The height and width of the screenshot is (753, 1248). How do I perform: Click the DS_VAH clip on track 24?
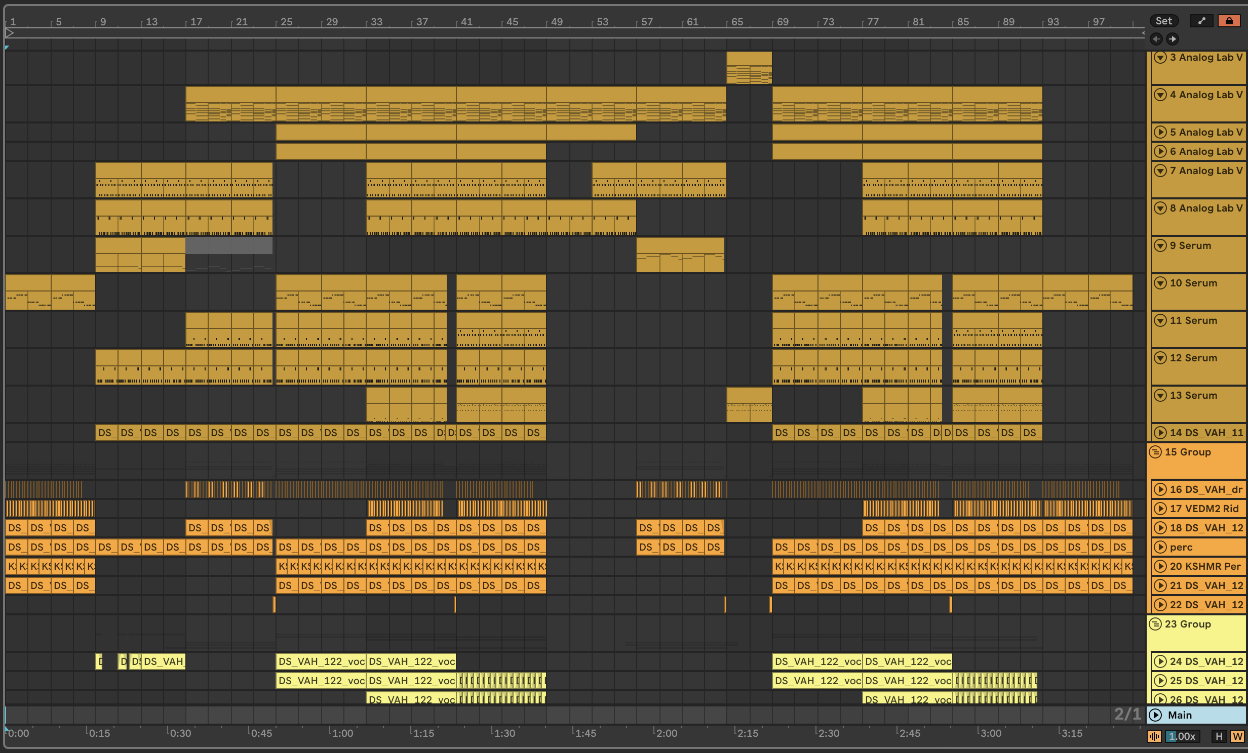pos(163,661)
